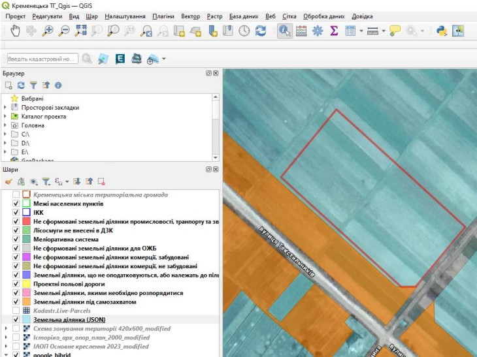Expand Схема зонування території layer group
Image resolution: width=477 pixels, height=357 pixels.
[6, 328]
